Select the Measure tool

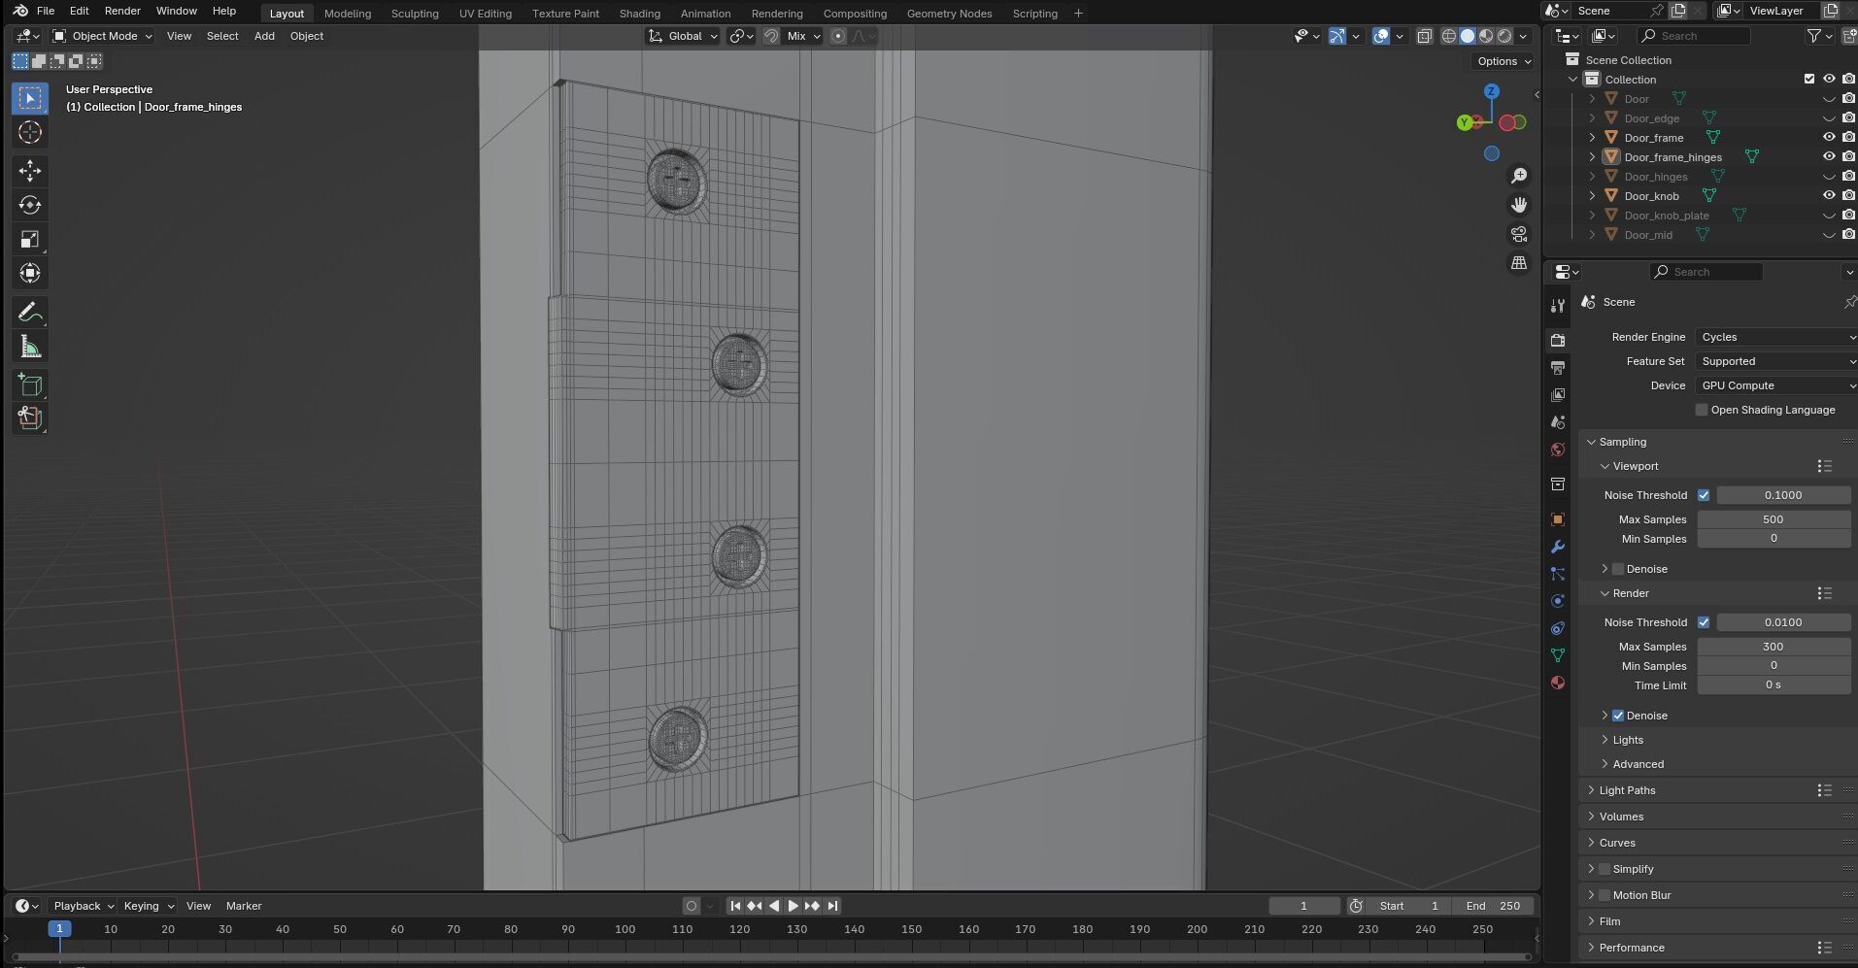point(30,347)
